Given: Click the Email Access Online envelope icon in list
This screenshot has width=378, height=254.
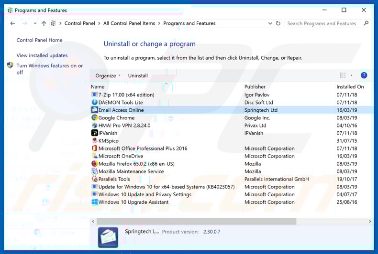Looking at the screenshot, I should coord(95,110).
